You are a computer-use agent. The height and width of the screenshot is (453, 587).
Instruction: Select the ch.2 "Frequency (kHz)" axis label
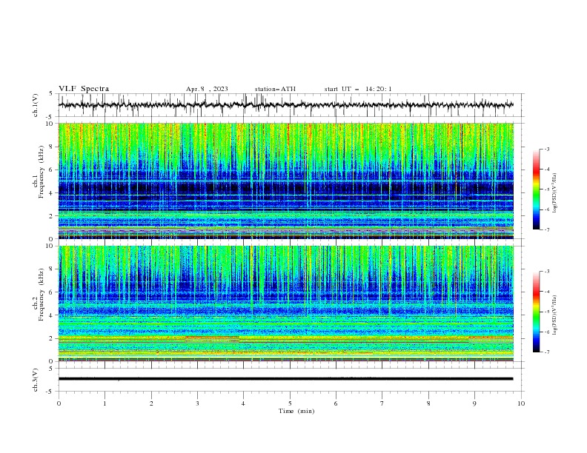click(41, 295)
